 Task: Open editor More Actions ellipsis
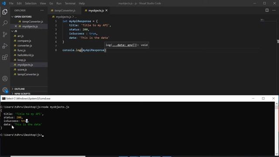274,10
